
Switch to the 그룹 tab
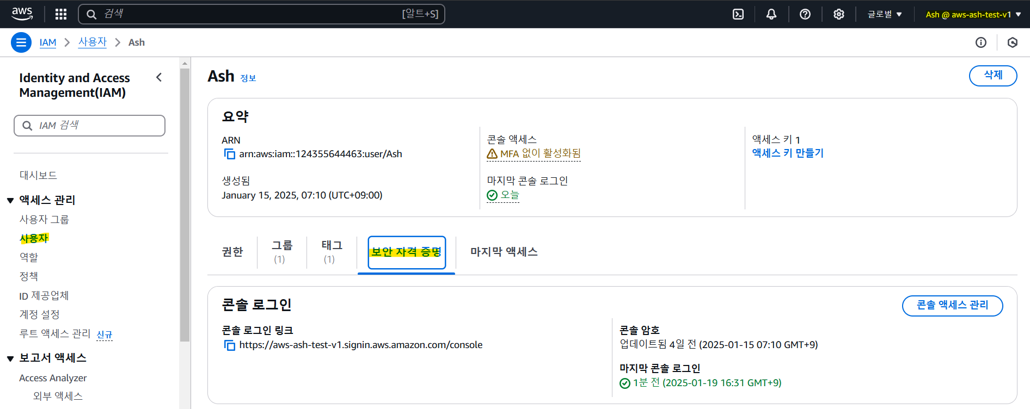[282, 252]
